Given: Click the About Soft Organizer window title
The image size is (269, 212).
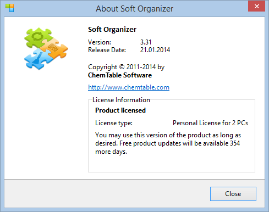Looking at the screenshot, I should (134, 9).
